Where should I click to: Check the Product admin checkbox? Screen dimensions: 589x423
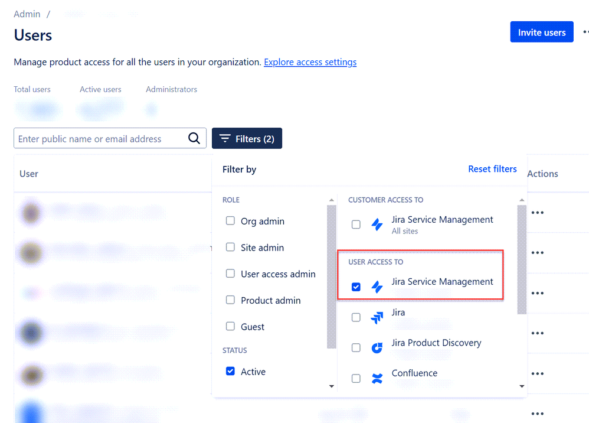[x=230, y=300]
